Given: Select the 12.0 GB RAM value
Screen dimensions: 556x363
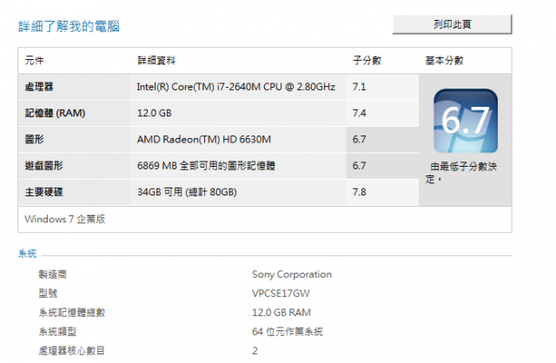Looking at the screenshot, I should coord(281,313).
